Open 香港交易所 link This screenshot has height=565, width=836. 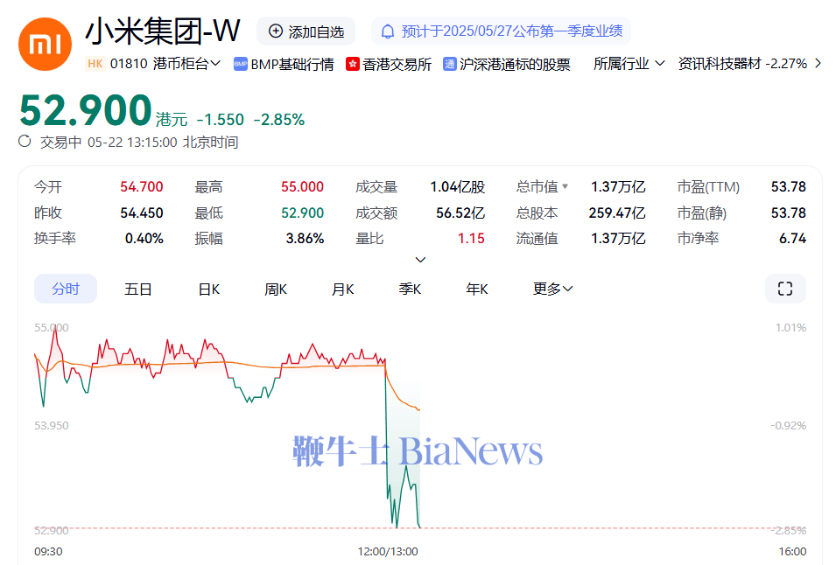[x=397, y=65]
